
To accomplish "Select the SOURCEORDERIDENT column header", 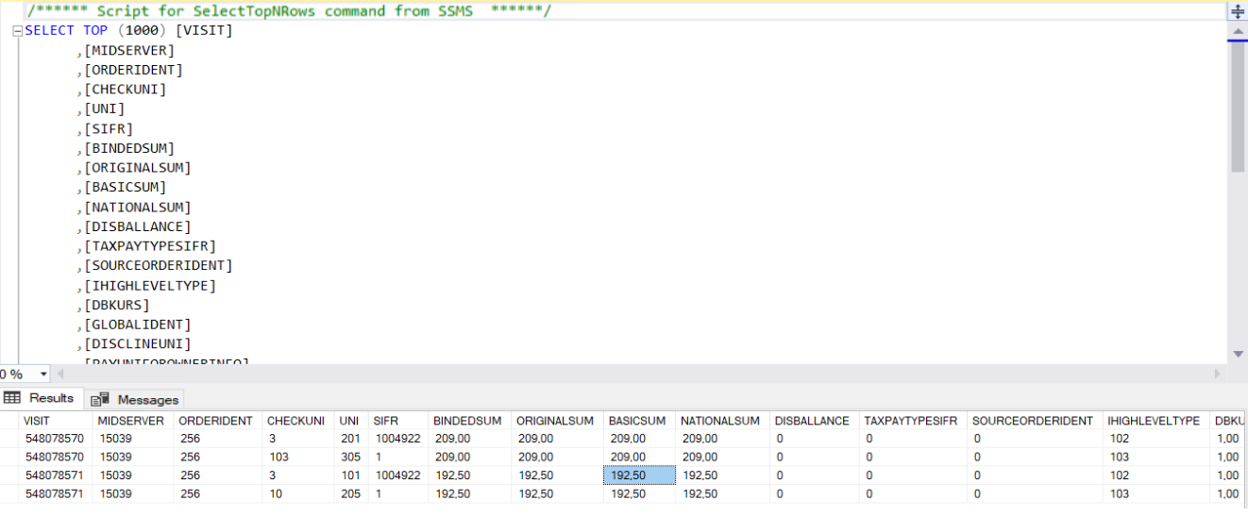I will coord(1036,421).
